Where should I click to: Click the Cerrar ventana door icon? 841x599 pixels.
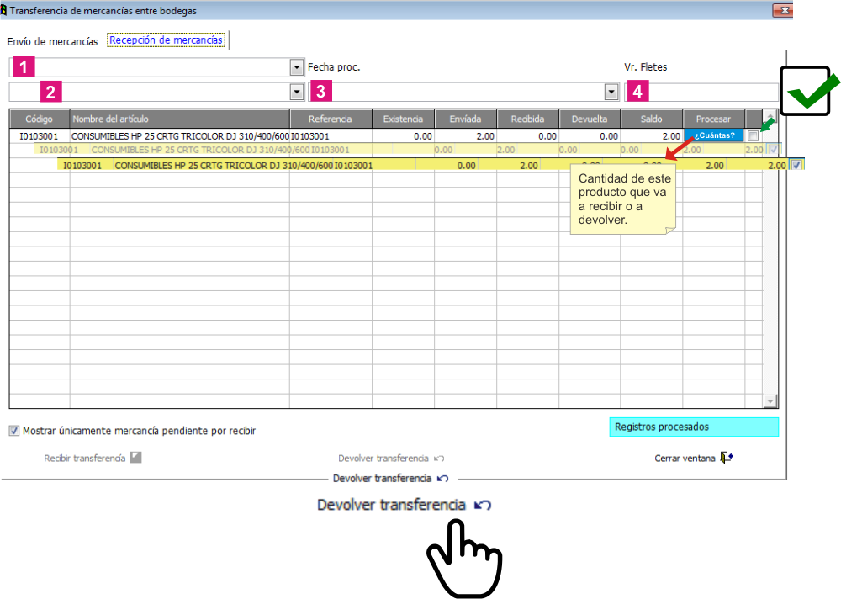coord(727,458)
